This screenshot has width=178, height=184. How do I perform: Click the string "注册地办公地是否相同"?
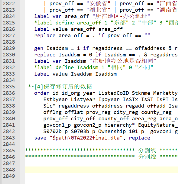(x=123, y=61)
